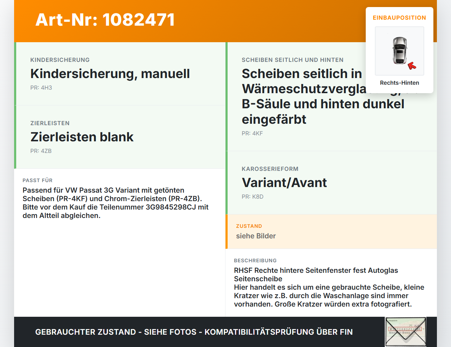This screenshot has width=451, height=347.
Task: Click the "KINDERSICHERUNG" label
Action: pos(60,60)
